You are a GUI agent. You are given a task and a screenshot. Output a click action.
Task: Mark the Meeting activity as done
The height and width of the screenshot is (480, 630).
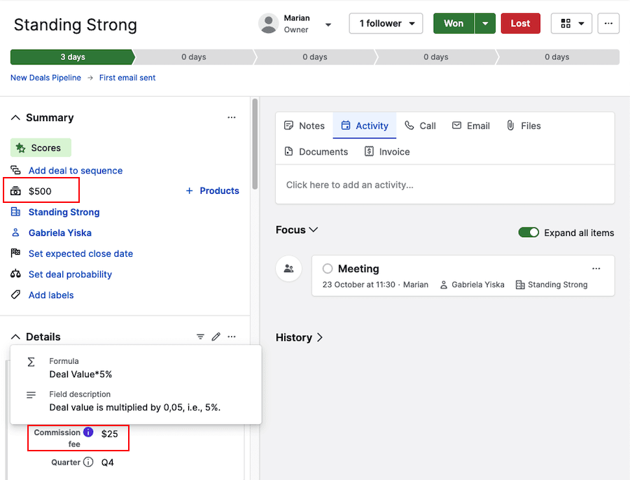click(328, 269)
